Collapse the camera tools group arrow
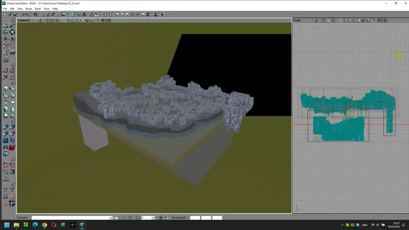The height and width of the screenshot is (230, 409). 13,20
